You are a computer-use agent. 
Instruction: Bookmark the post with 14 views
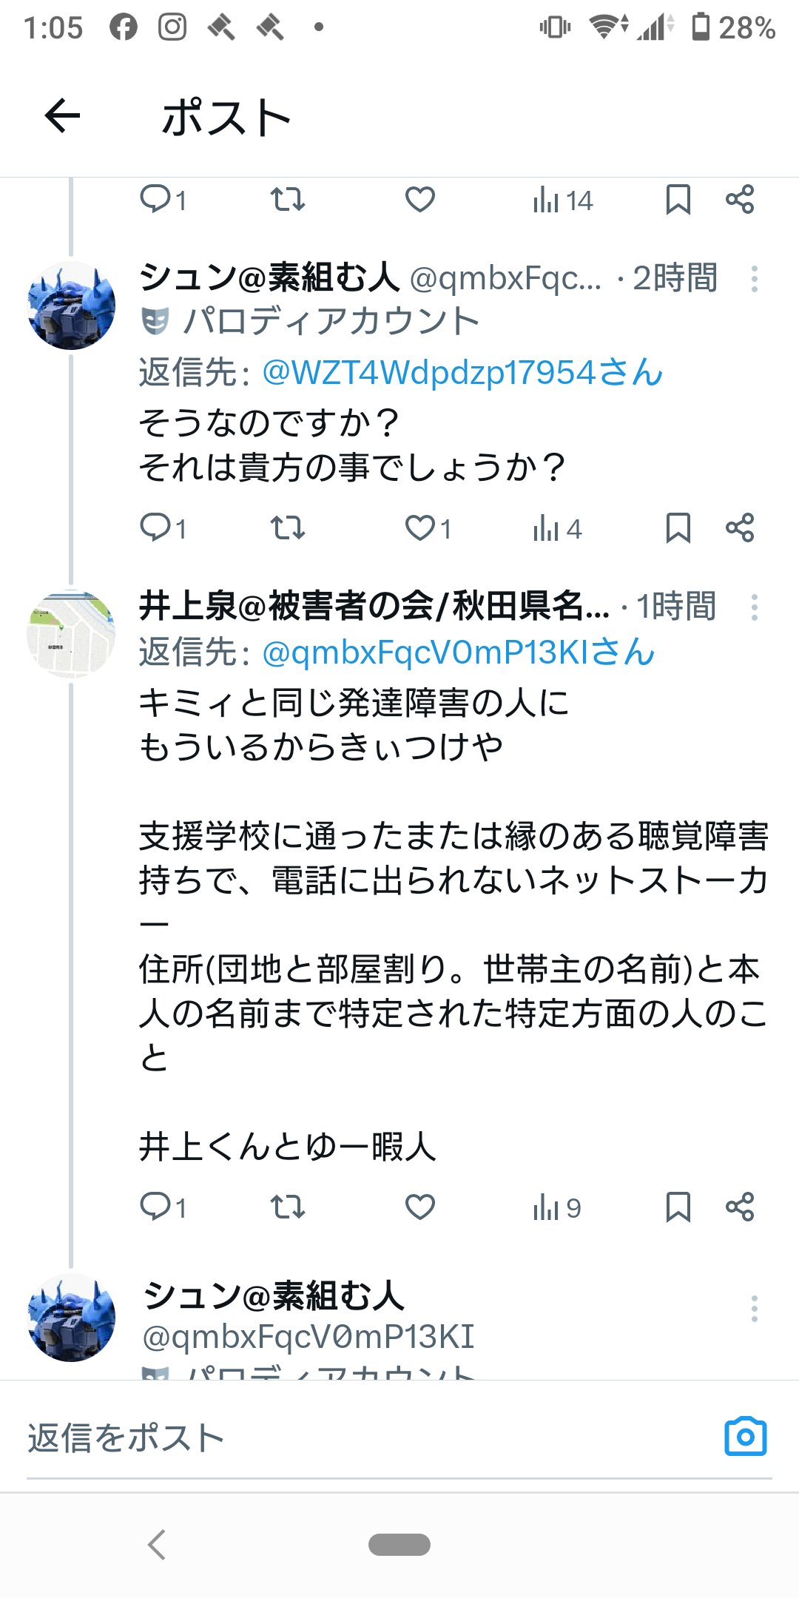pos(678,200)
